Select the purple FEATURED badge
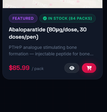The height and width of the screenshot is (112, 107). pos(23,18)
